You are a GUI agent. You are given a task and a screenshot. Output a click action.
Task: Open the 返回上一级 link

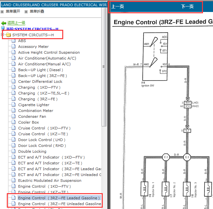(16, 23)
